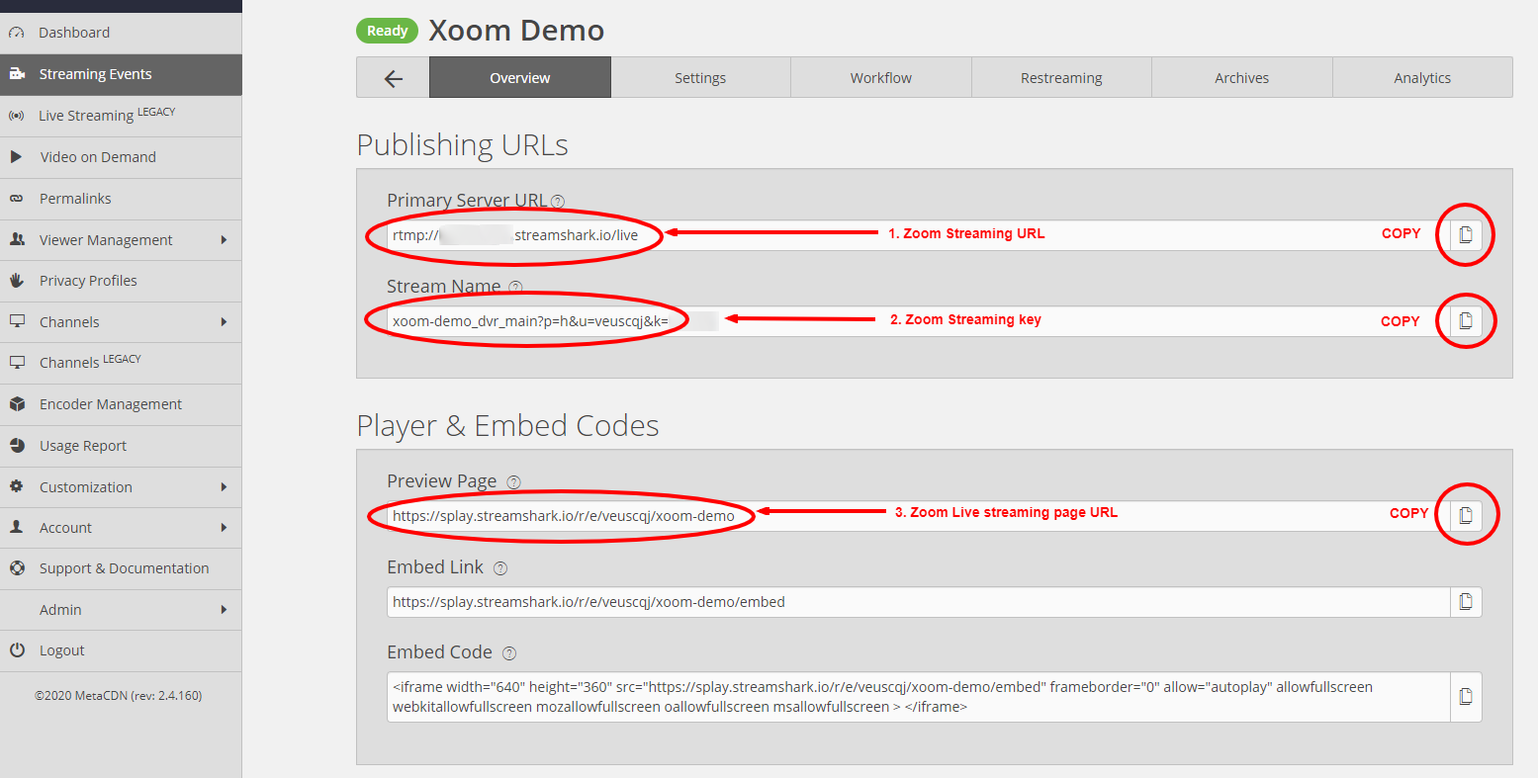1538x778 pixels.
Task: Click the Encoder Management cube icon
Action: tap(17, 404)
